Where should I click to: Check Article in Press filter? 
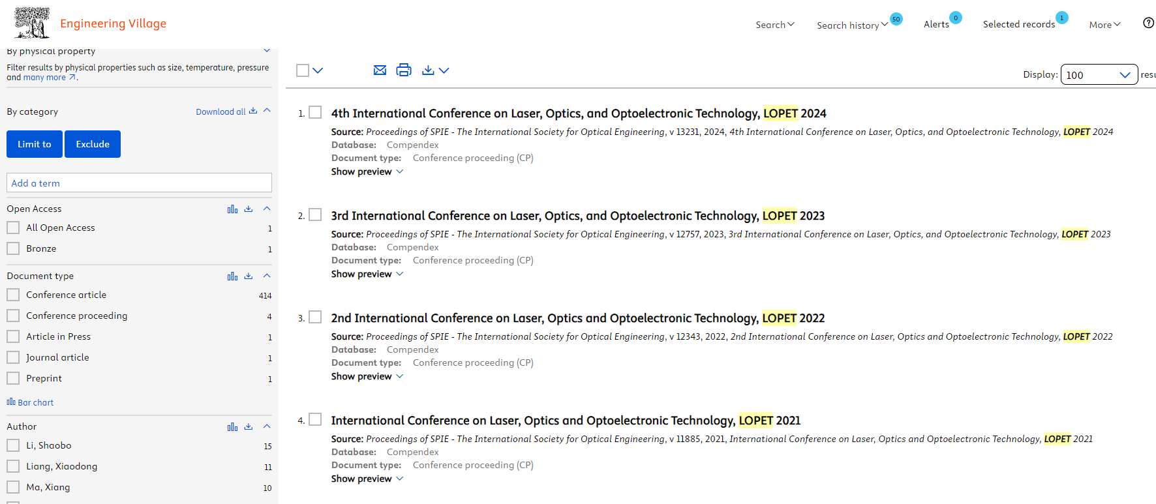click(13, 336)
